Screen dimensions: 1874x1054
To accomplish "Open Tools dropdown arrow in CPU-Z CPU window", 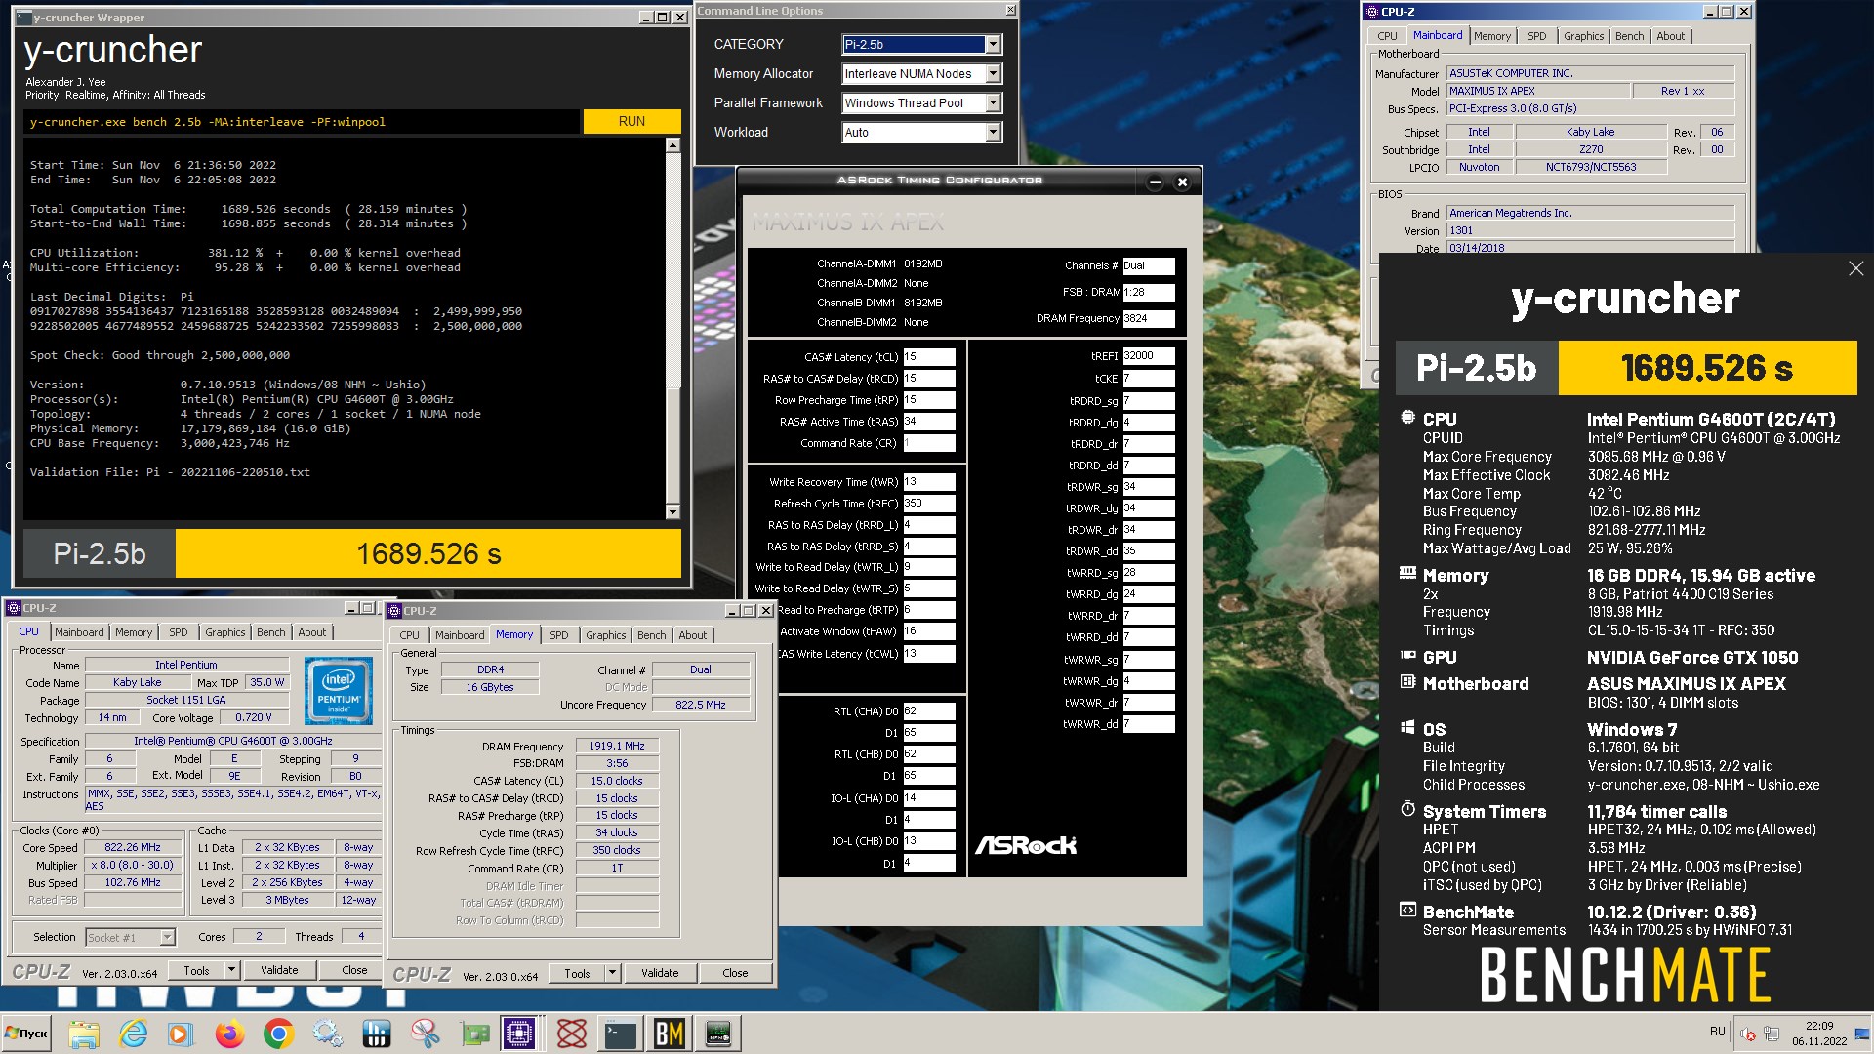I will 231,971.
